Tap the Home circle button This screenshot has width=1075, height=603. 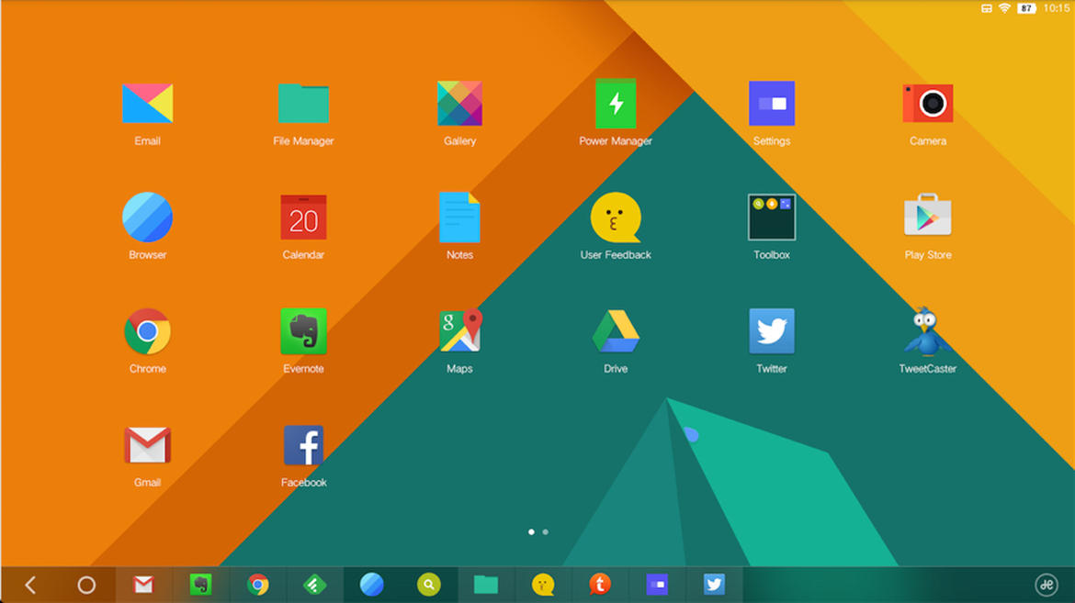pos(86,586)
